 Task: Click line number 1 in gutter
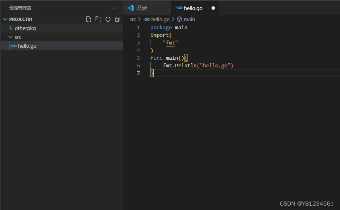tap(138, 28)
